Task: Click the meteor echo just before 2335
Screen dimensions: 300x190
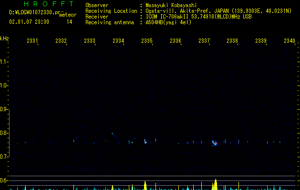Action: point(145,141)
